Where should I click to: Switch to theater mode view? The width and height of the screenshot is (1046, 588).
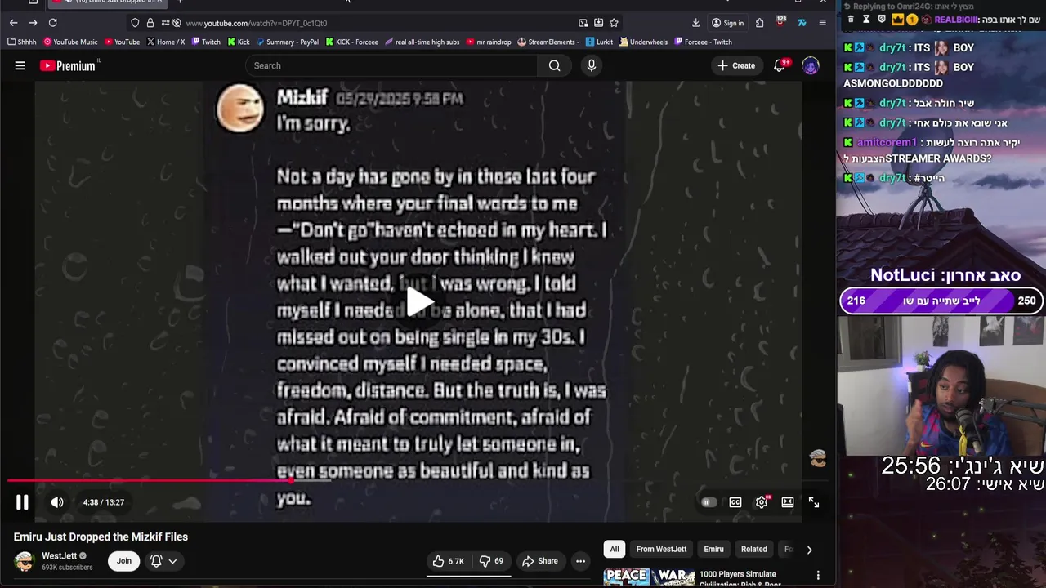tap(788, 502)
